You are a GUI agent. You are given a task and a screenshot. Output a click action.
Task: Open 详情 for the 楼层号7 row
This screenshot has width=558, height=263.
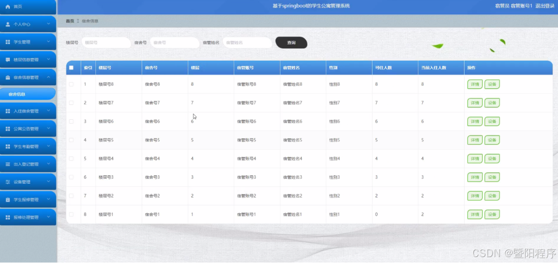click(x=475, y=102)
